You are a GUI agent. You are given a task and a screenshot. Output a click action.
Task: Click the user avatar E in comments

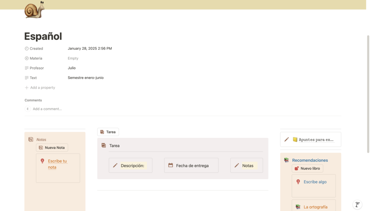click(x=27, y=109)
